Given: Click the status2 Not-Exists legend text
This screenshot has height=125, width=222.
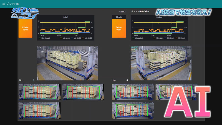Looking at the screenshot, I should (x=140, y=11).
